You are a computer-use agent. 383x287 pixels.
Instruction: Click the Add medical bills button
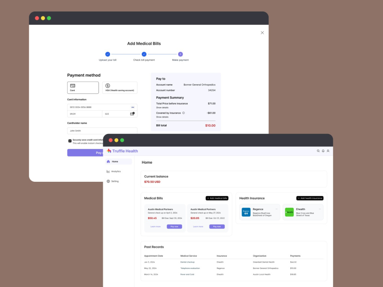tap(217, 198)
